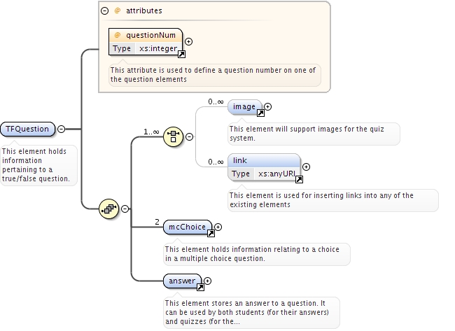Viewport: 455px width, 331px height.
Task: Follow the reference arrow on mcChoice element
Action: click(211, 233)
